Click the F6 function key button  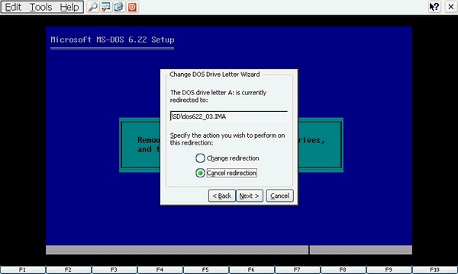point(252,270)
